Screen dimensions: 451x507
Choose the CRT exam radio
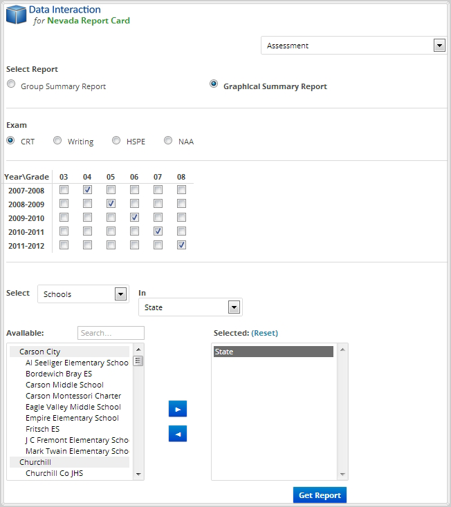pos(10,140)
